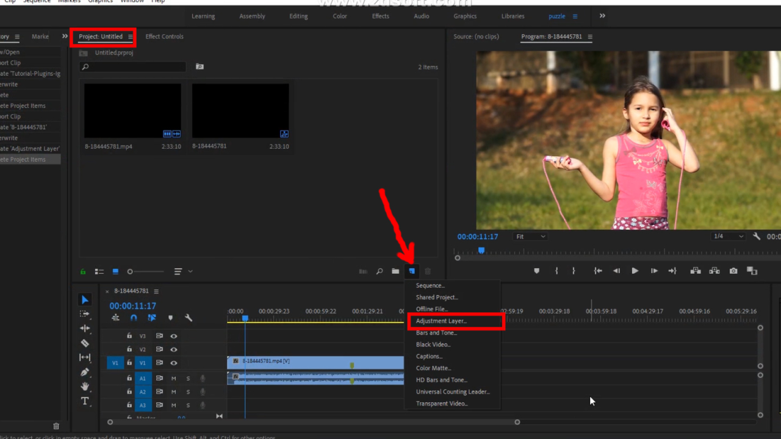Open timeline display settings wrench
Screen dimensions: 781x439
point(189,318)
